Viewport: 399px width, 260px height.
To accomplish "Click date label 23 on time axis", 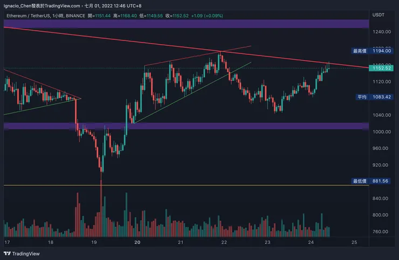I will point(267,242).
